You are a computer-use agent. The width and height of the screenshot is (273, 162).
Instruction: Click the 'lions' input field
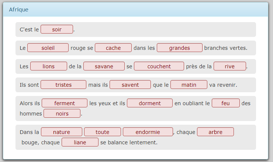point(49,66)
